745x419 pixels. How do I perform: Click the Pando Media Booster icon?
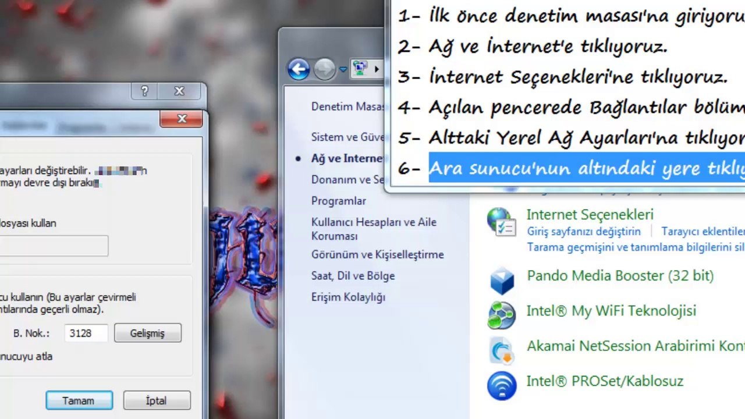502,281
